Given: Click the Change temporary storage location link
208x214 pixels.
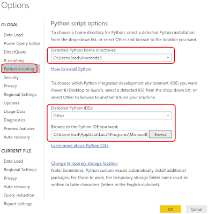Looking at the screenshot, I should point(85,163).
